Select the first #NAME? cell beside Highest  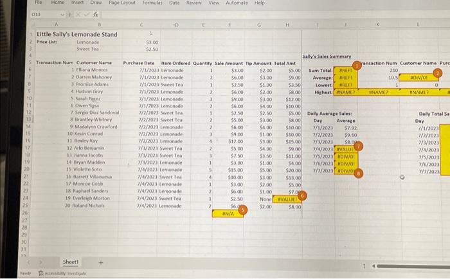coord(345,92)
